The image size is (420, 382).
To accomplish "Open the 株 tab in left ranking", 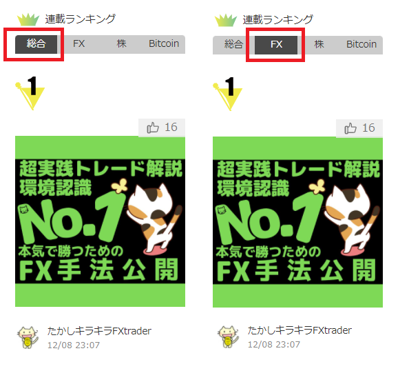I will pos(121,44).
